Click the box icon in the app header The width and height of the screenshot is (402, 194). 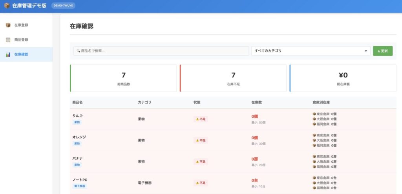click(7, 6)
